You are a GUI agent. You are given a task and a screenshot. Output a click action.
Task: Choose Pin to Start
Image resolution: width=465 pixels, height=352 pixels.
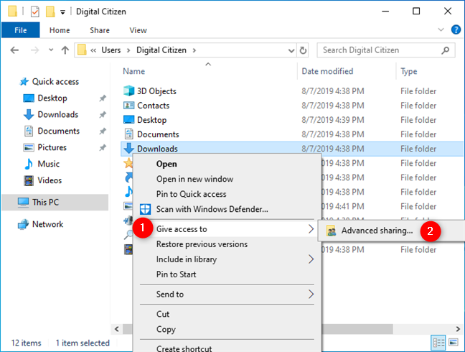pyautogui.click(x=176, y=274)
